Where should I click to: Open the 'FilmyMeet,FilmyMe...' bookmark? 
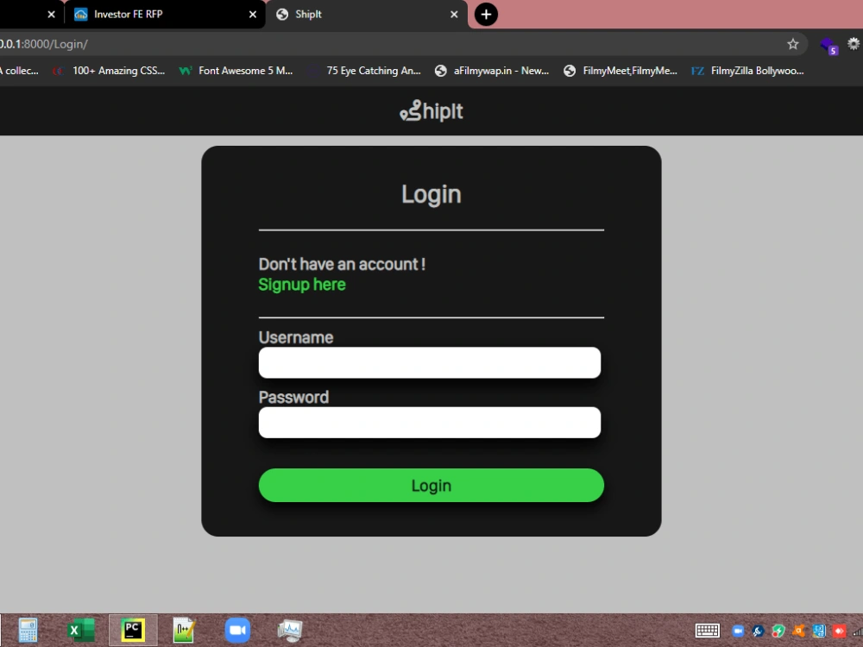pos(620,71)
